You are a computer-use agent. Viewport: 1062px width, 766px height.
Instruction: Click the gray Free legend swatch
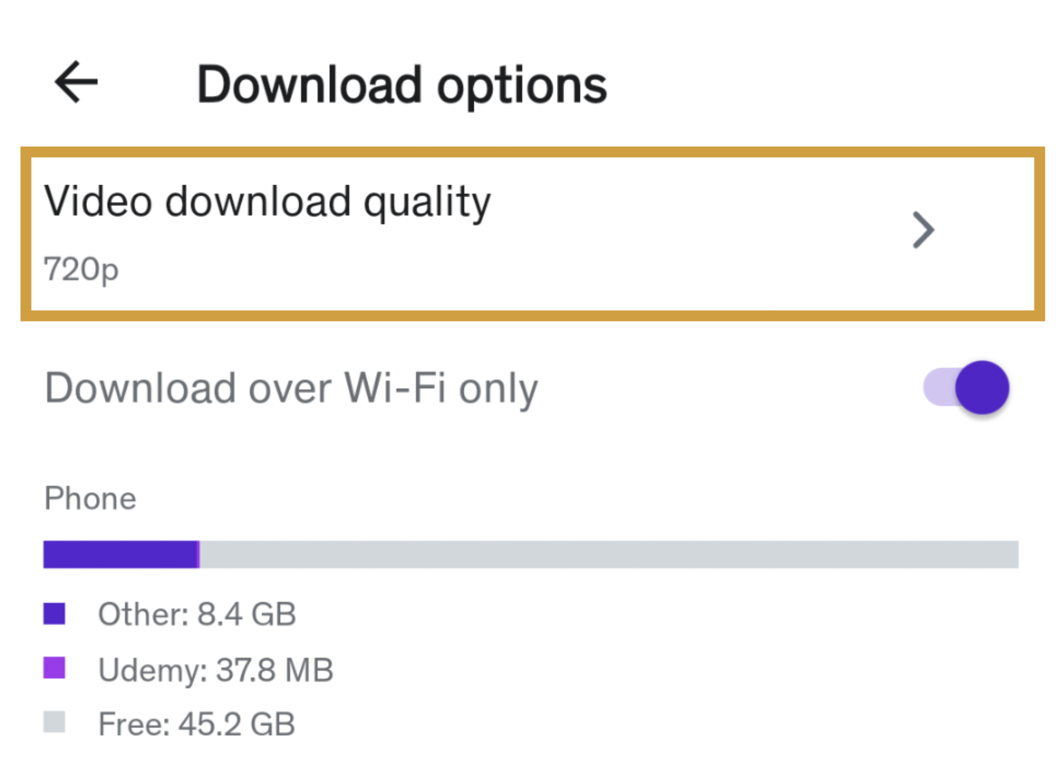pyautogui.click(x=54, y=722)
